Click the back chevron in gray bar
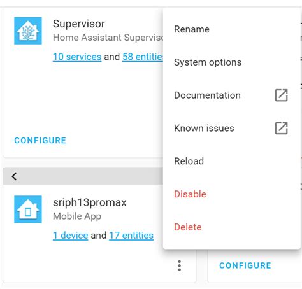 (14, 176)
